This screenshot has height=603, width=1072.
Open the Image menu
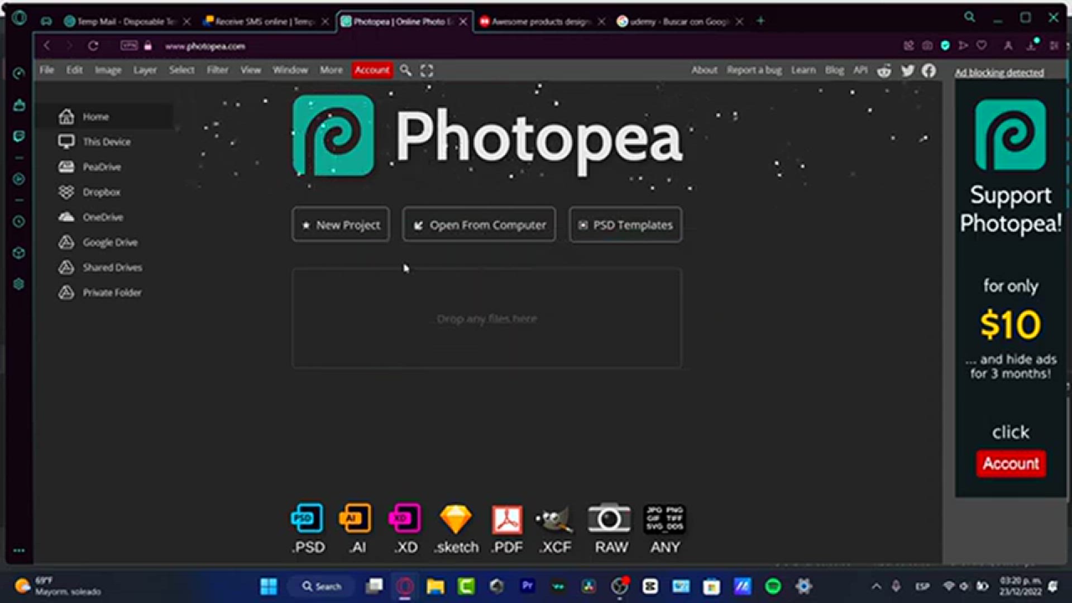click(x=108, y=70)
